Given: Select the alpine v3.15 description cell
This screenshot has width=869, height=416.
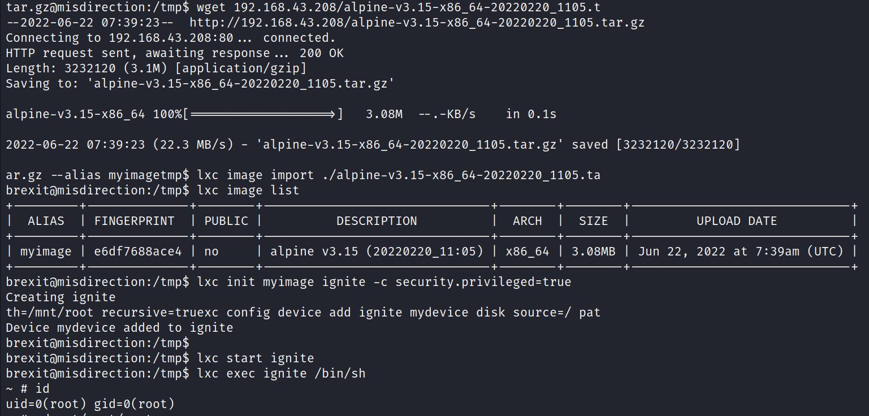Looking at the screenshot, I should click(x=377, y=252).
